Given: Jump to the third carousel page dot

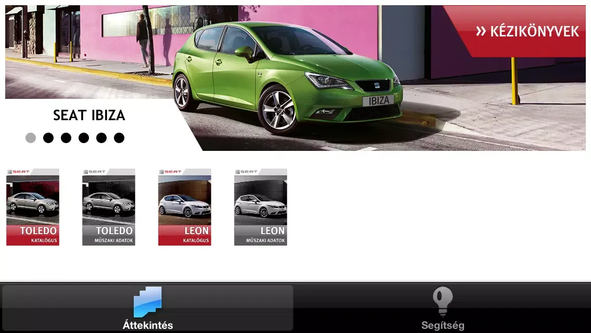Looking at the screenshot, I should 66,138.
